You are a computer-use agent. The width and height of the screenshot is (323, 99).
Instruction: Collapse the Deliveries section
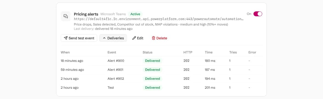coord(113,38)
